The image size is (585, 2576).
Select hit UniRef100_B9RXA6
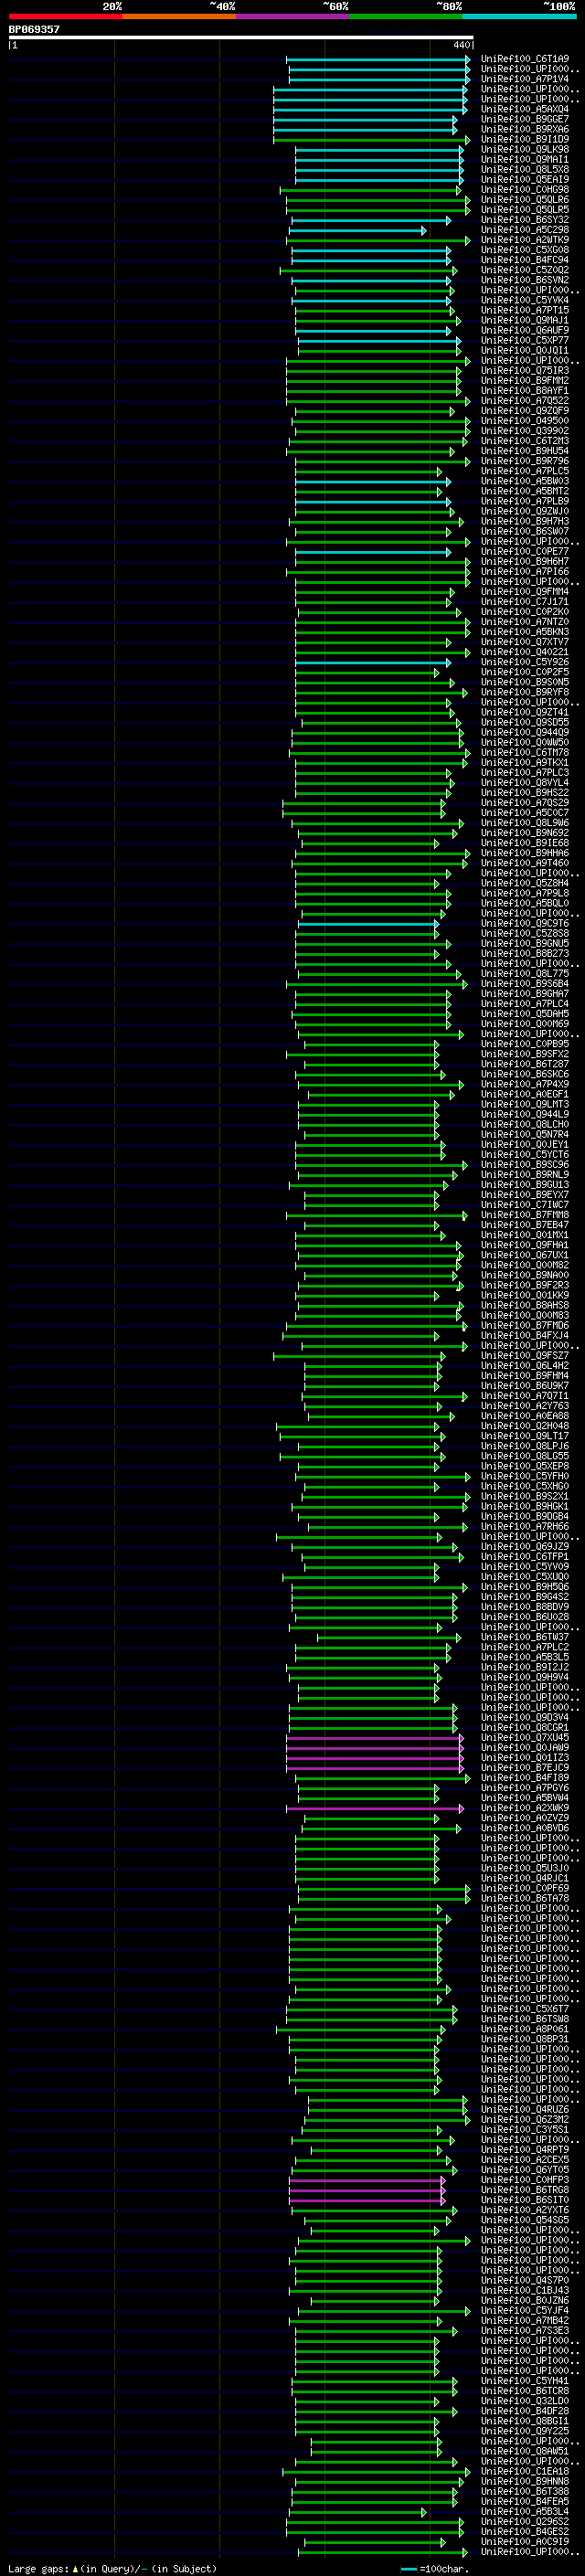524,129
